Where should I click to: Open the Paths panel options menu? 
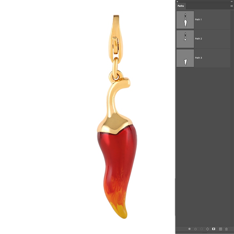click(231, 6)
